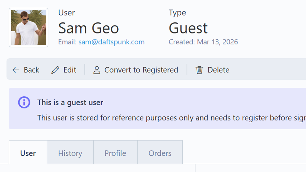Click the Sam Geo name heading

pos(89,28)
